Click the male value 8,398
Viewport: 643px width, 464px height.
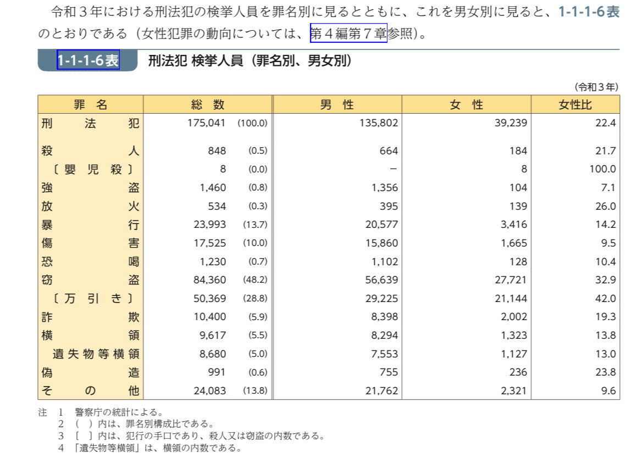tap(384, 317)
